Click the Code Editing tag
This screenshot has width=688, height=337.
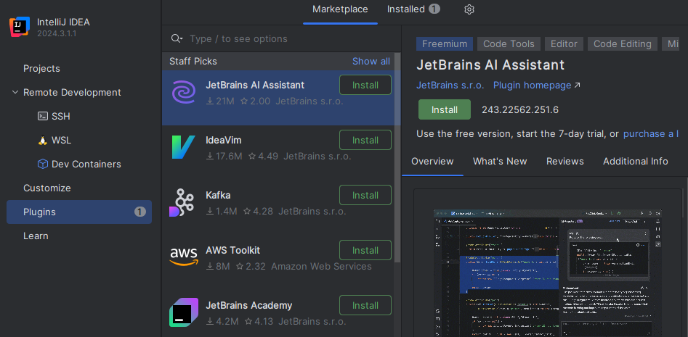pyautogui.click(x=622, y=43)
